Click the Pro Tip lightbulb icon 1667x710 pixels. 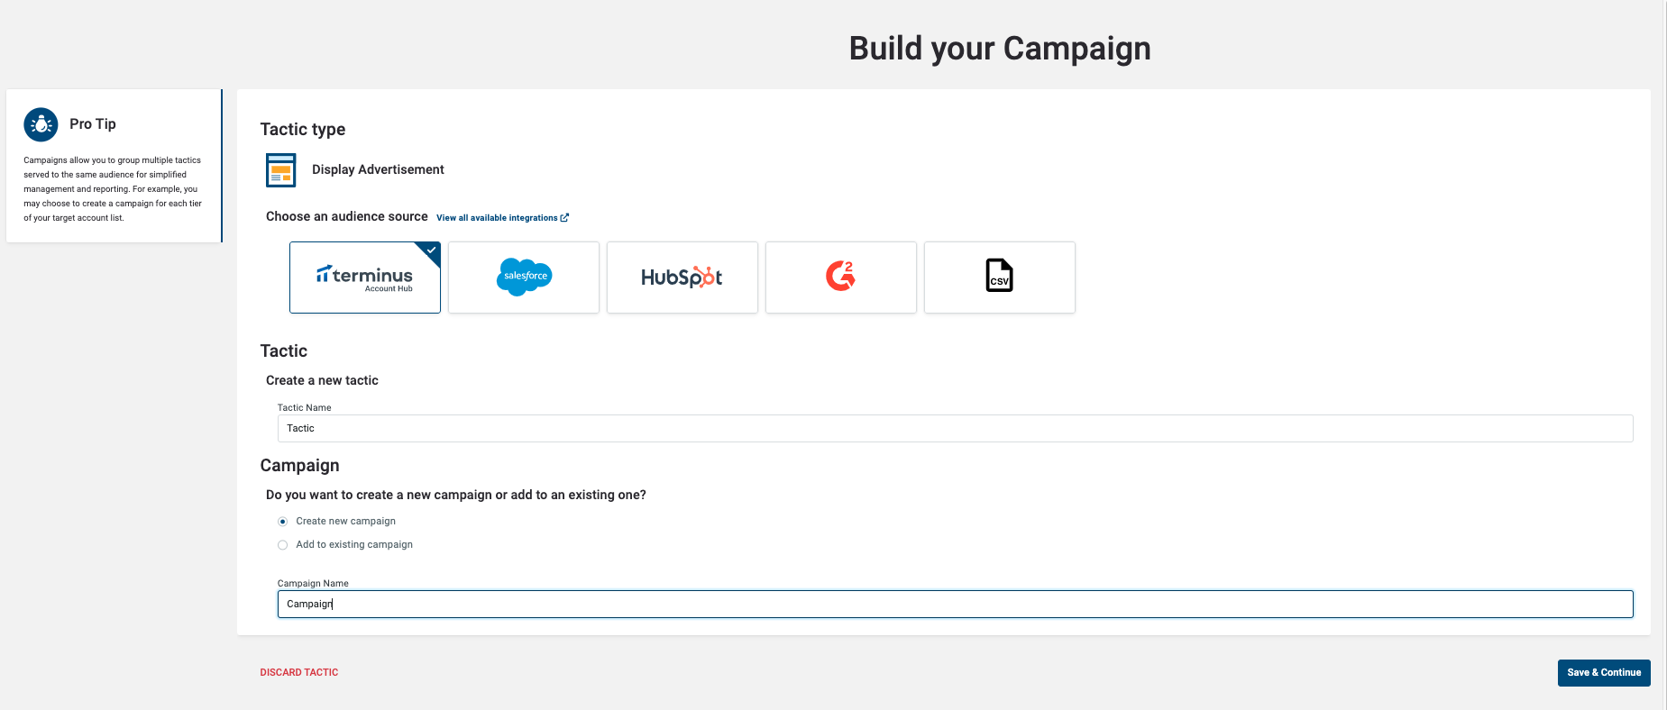point(41,124)
